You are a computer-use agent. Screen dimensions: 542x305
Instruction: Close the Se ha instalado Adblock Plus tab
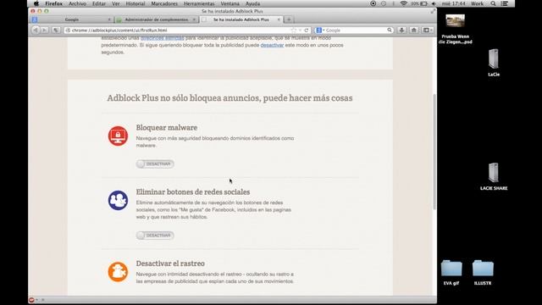(x=279, y=19)
